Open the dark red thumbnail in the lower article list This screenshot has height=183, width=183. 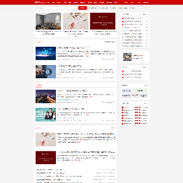point(46,158)
